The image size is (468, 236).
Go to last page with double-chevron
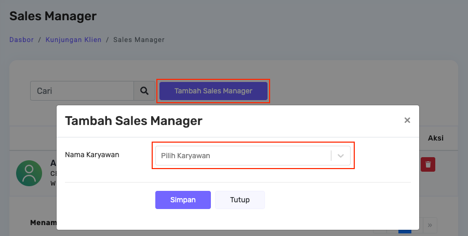[x=430, y=226]
